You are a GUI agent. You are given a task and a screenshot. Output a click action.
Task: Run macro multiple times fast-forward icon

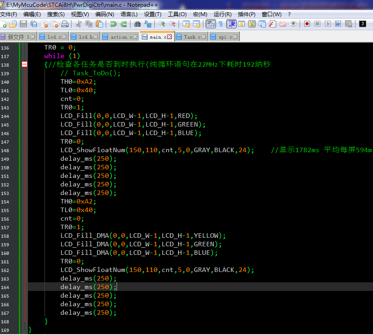coord(338,24)
